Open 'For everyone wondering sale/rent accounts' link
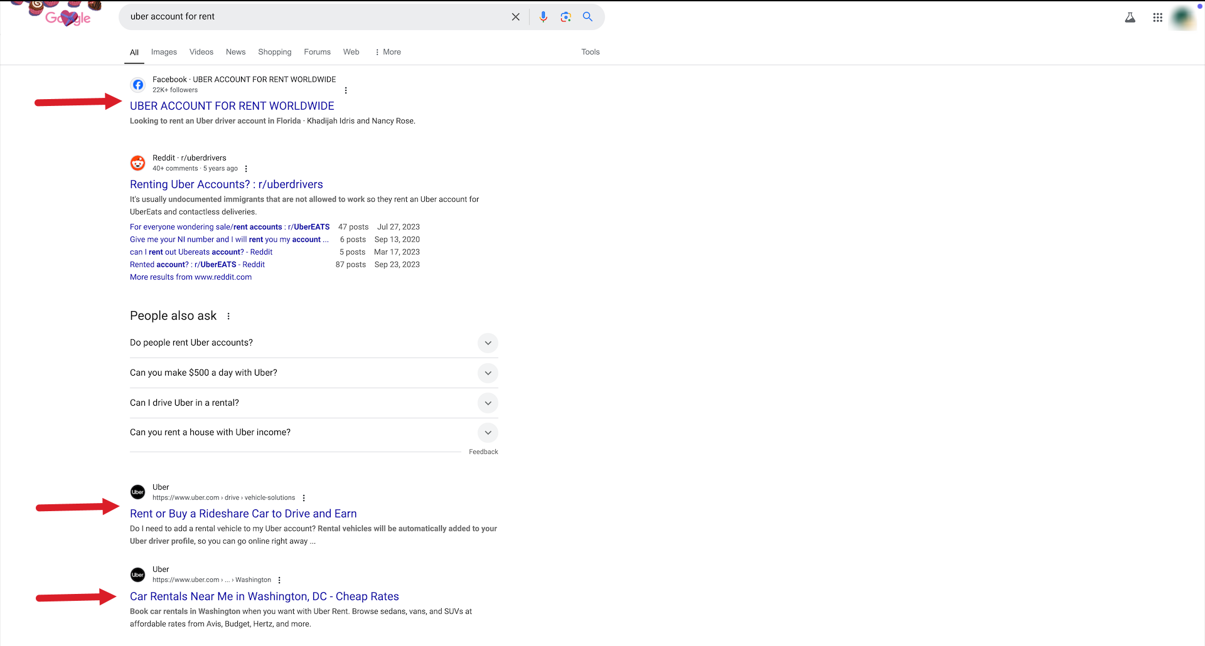The height and width of the screenshot is (646, 1205). tap(230, 227)
